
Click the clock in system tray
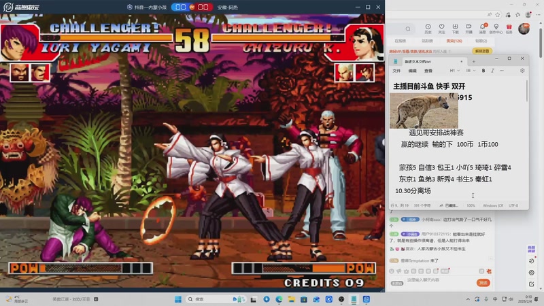point(525,299)
